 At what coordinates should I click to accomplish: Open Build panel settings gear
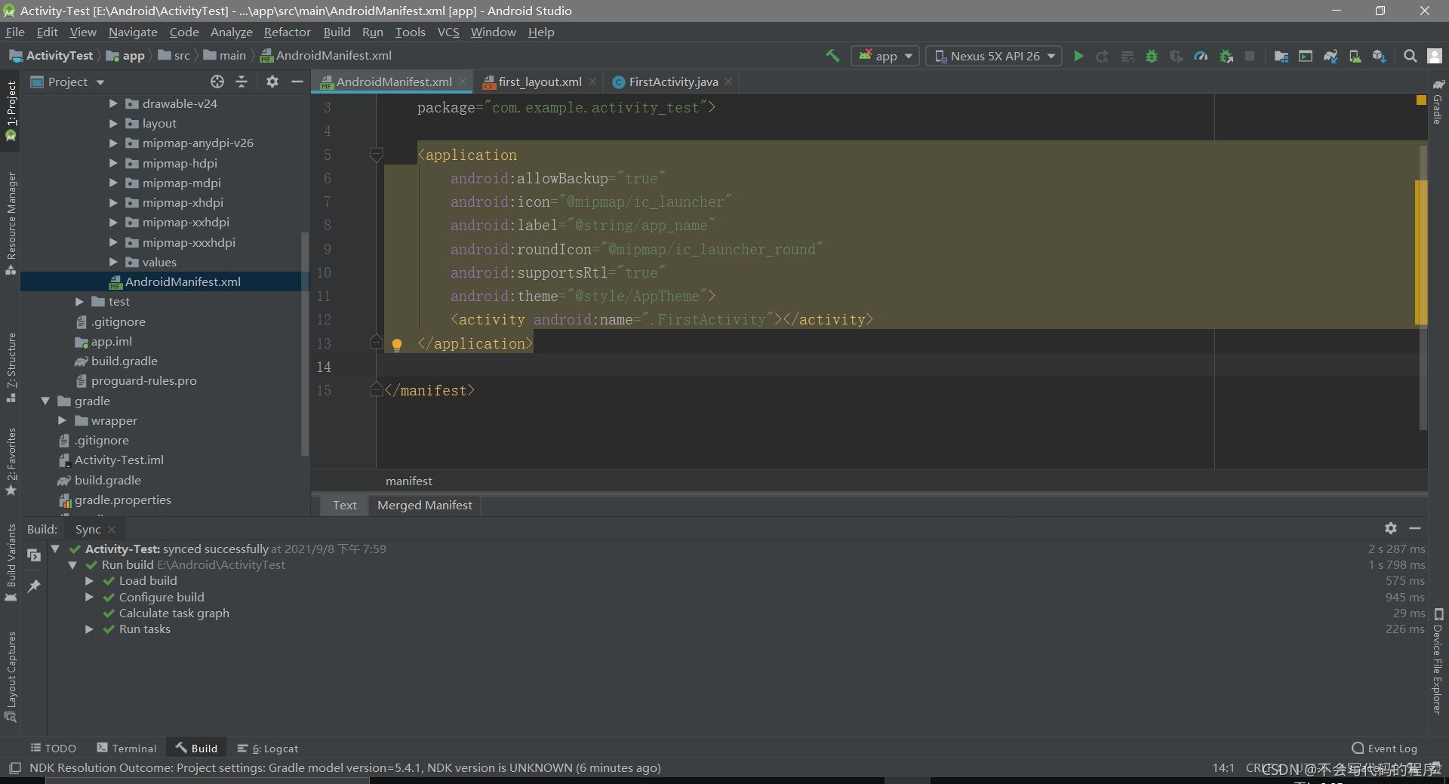[x=1391, y=528]
